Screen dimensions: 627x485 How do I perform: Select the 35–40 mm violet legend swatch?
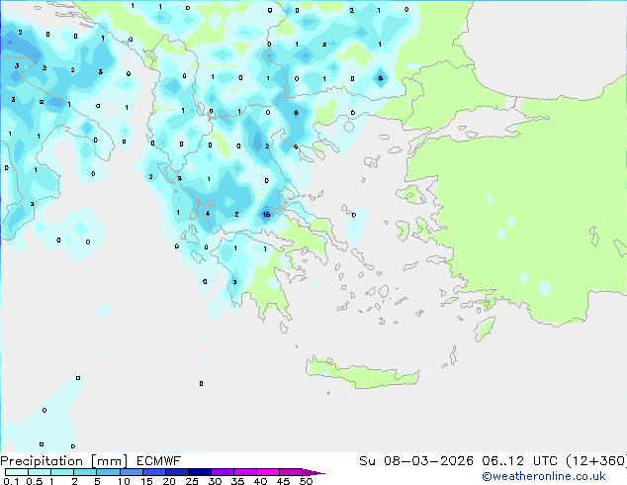tap(245, 472)
